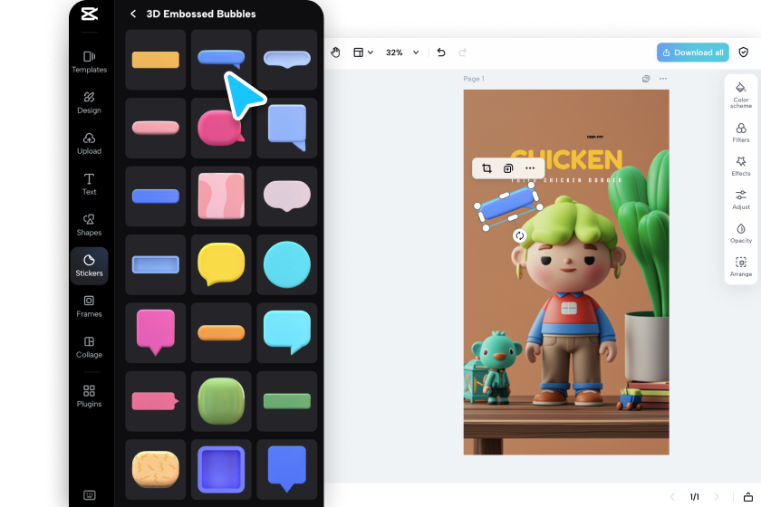This screenshot has width=761, height=507.
Task: Duplicate Page 1 using the page icon
Action: click(646, 79)
